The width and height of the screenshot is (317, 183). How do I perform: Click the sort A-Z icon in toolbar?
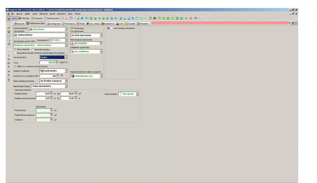coord(200,18)
